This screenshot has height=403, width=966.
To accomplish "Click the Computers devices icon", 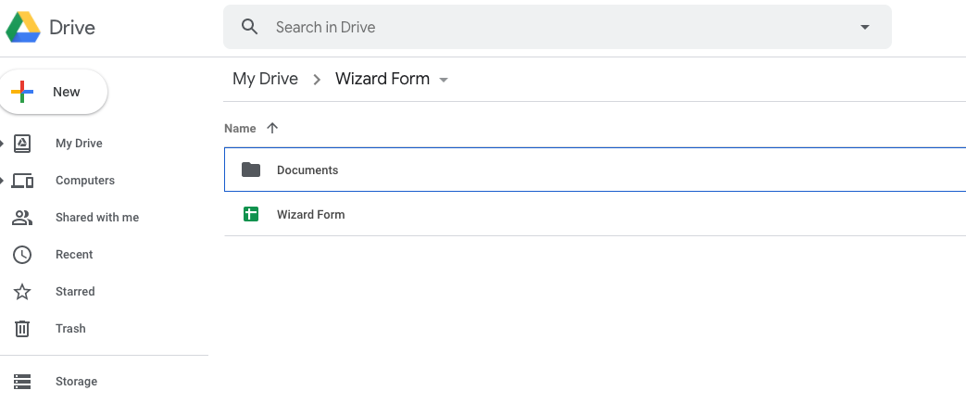I will pos(22,181).
